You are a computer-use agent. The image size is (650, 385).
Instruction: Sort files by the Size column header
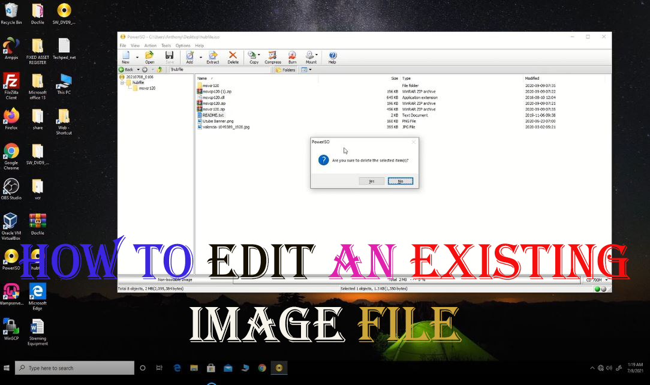[x=394, y=78]
